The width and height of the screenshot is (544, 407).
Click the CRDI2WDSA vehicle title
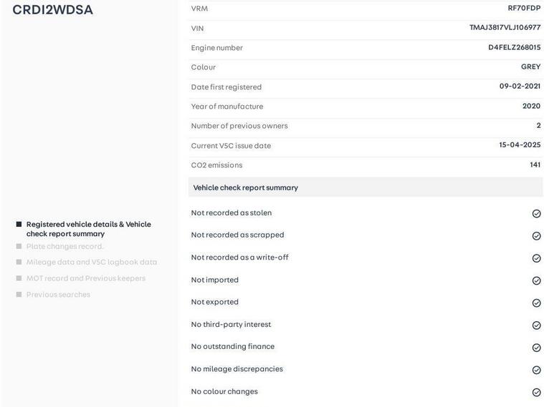pos(52,10)
